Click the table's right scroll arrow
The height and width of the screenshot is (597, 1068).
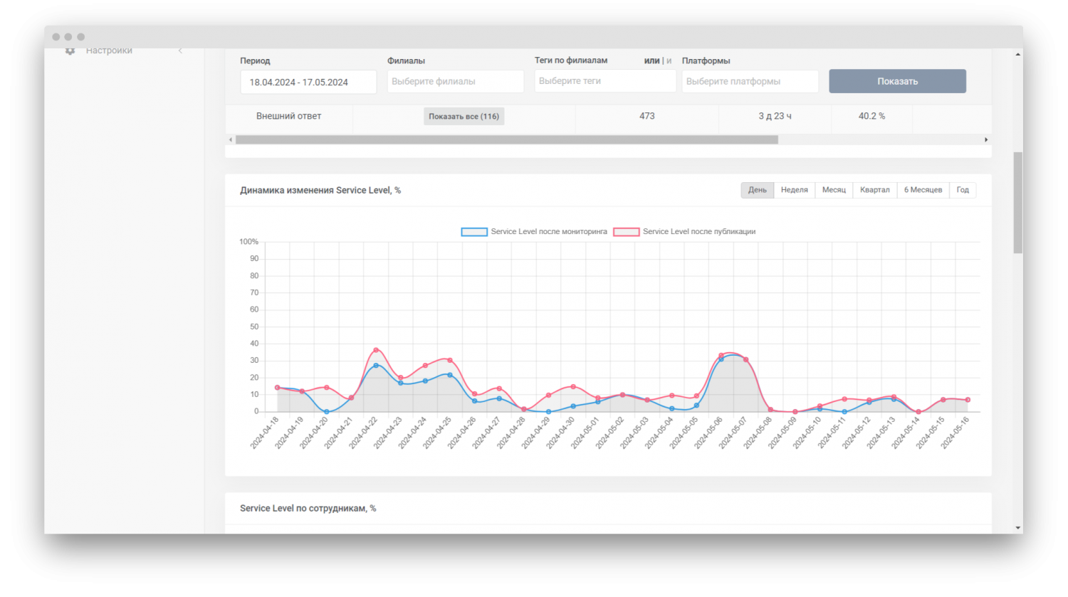pos(986,140)
